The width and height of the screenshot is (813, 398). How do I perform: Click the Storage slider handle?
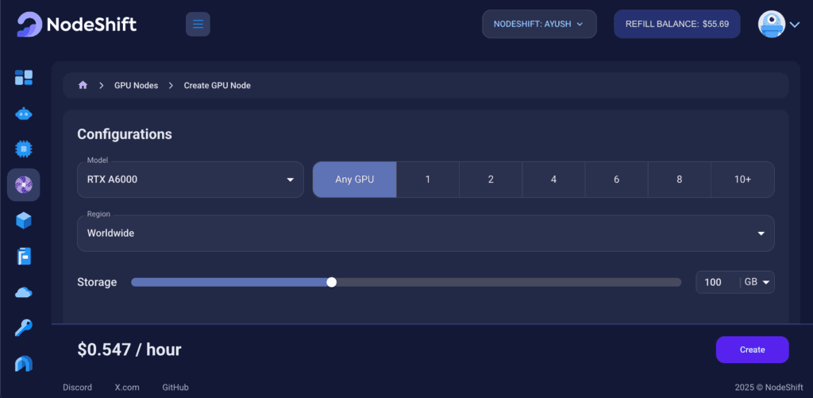tap(331, 282)
